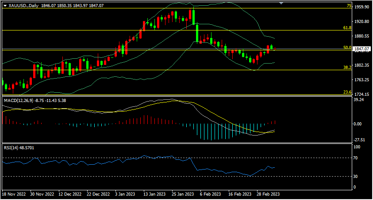Click the 1880.55 price axis value
Image resolution: width=373 pixels, height=200 pixels.
pos(361,36)
